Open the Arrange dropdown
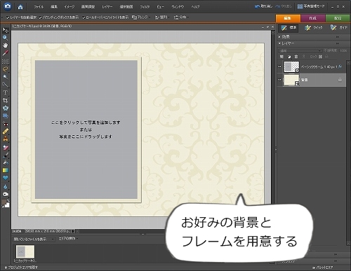This screenshot has height=271, width=351. [141, 18]
